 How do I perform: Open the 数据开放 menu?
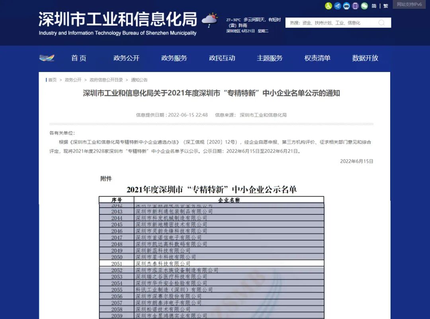click(365, 58)
